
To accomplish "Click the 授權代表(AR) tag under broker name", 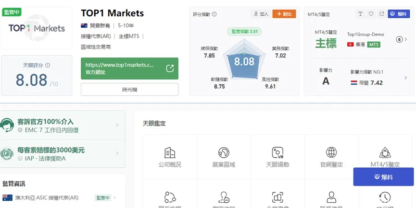I will (96, 36).
